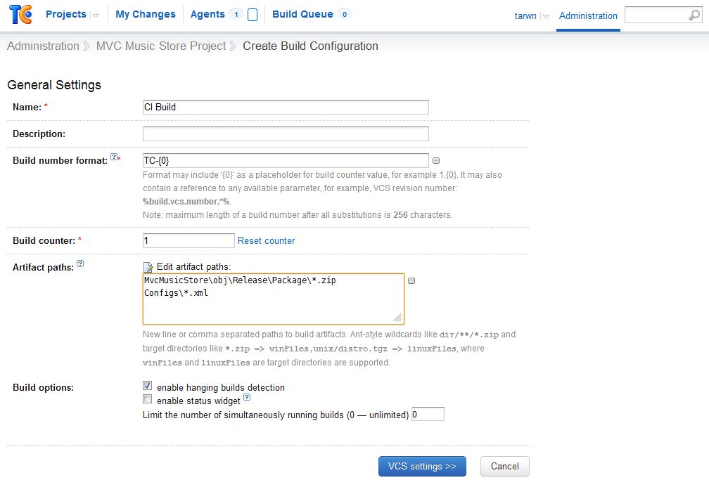Expand the tarwn user menu arrow
The height and width of the screenshot is (480, 709).
pyautogui.click(x=546, y=16)
